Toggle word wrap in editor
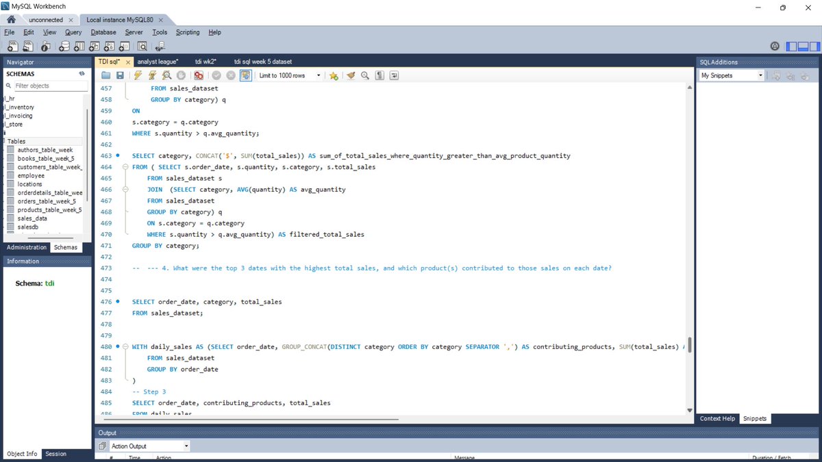The width and height of the screenshot is (822, 462). (394, 75)
